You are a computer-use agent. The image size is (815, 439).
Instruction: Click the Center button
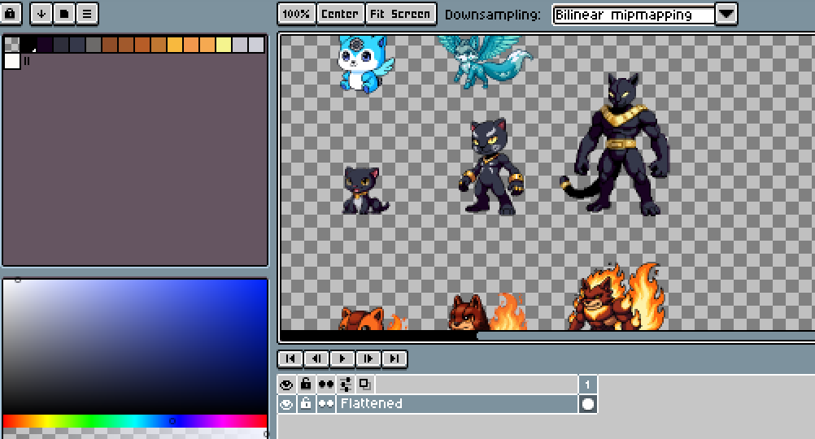[x=340, y=14]
